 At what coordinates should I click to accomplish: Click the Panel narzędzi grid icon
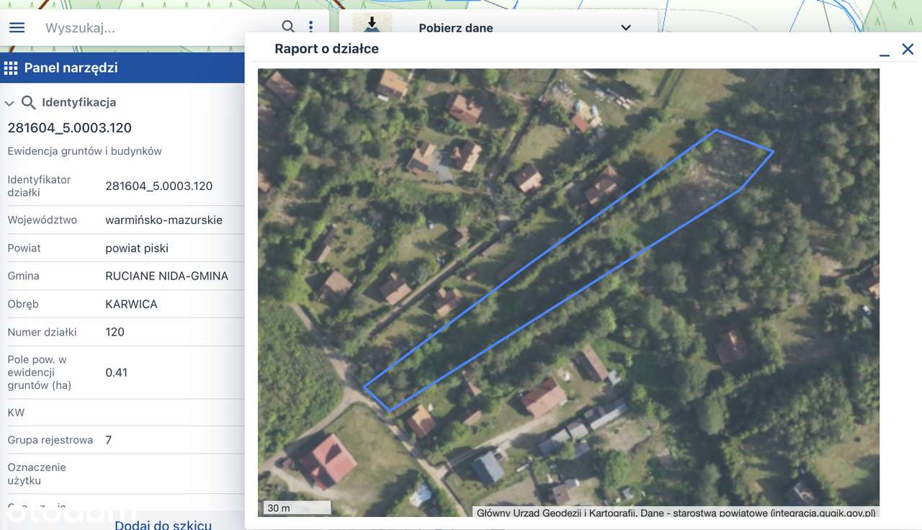tap(11, 68)
